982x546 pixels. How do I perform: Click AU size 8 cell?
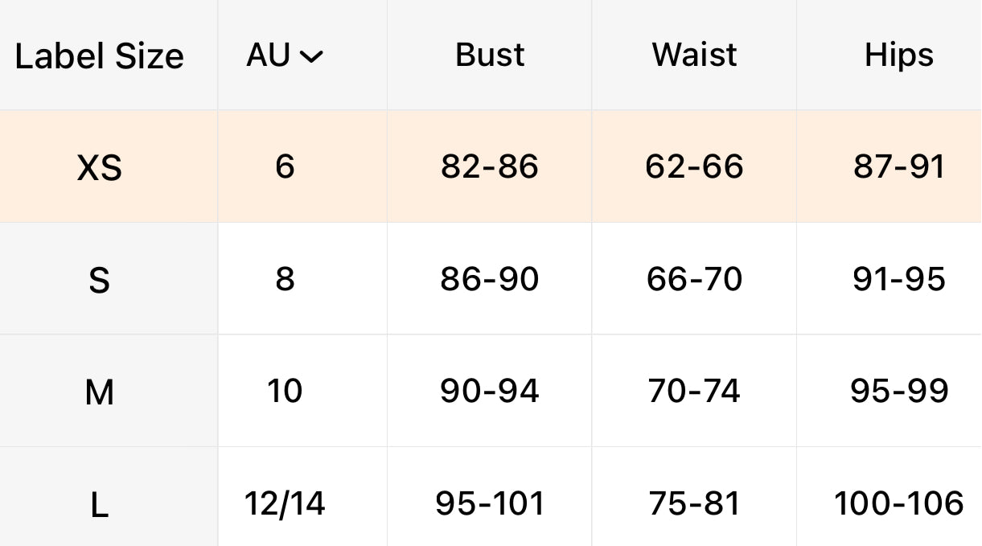[x=285, y=279]
